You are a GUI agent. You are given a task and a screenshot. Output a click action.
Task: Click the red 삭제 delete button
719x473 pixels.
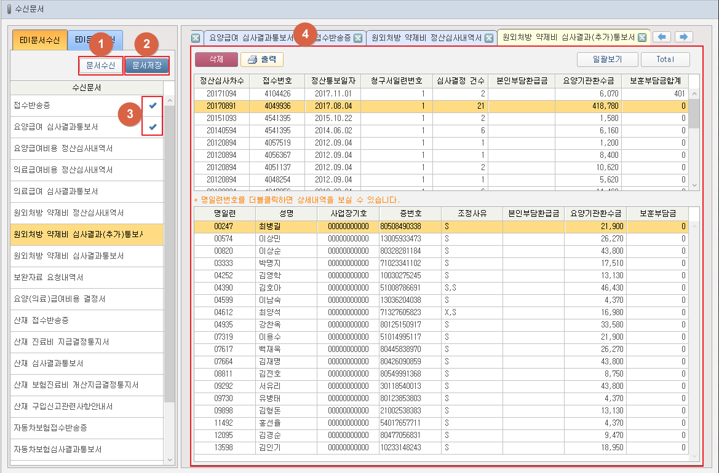pos(216,60)
